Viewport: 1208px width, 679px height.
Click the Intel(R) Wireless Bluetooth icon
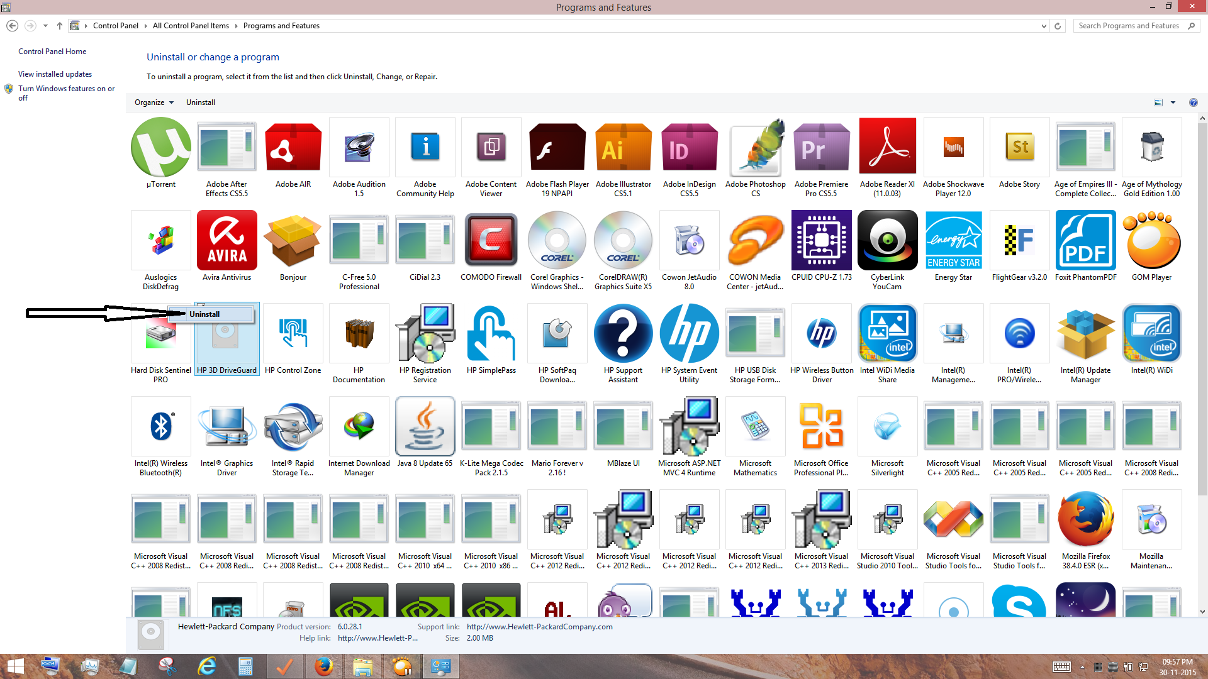(x=160, y=427)
